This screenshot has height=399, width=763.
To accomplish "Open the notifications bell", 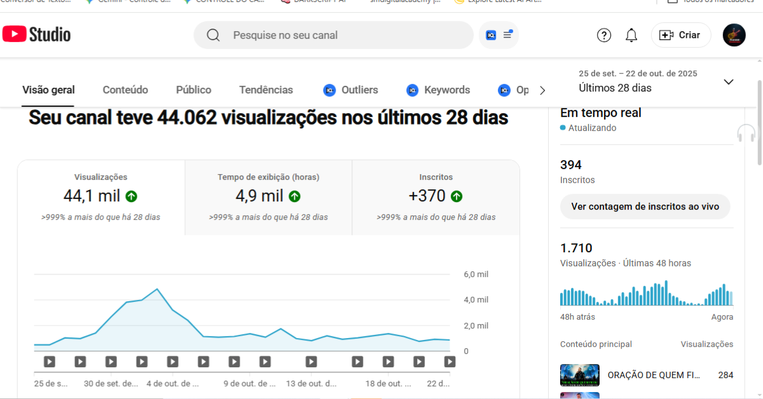I will pos(631,35).
